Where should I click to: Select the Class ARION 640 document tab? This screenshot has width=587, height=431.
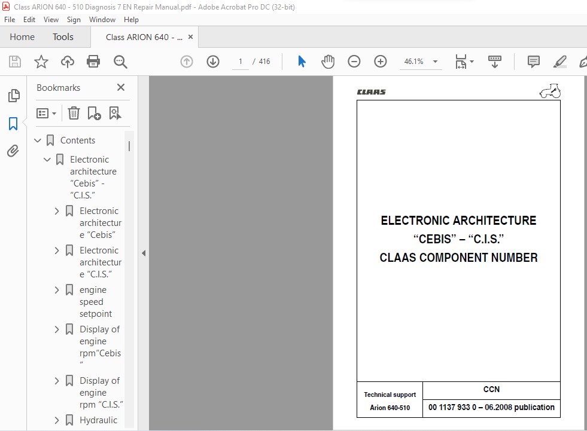click(x=144, y=37)
